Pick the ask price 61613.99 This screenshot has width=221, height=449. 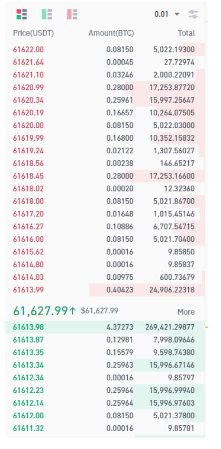point(28,290)
